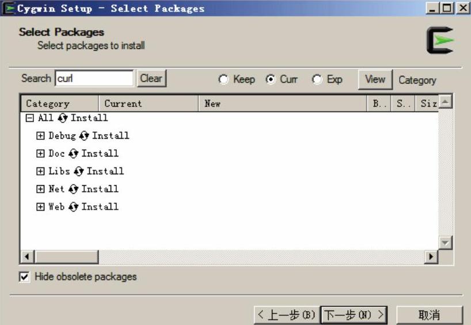Click the Current column header
Image resolution: width=471 pixels, height=325 pixels.
pyautogui.click(x=149, y=104)
